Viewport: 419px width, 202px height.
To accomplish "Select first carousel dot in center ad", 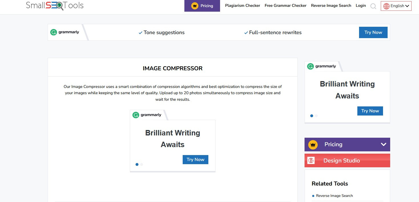I will (x=137, y=164).
